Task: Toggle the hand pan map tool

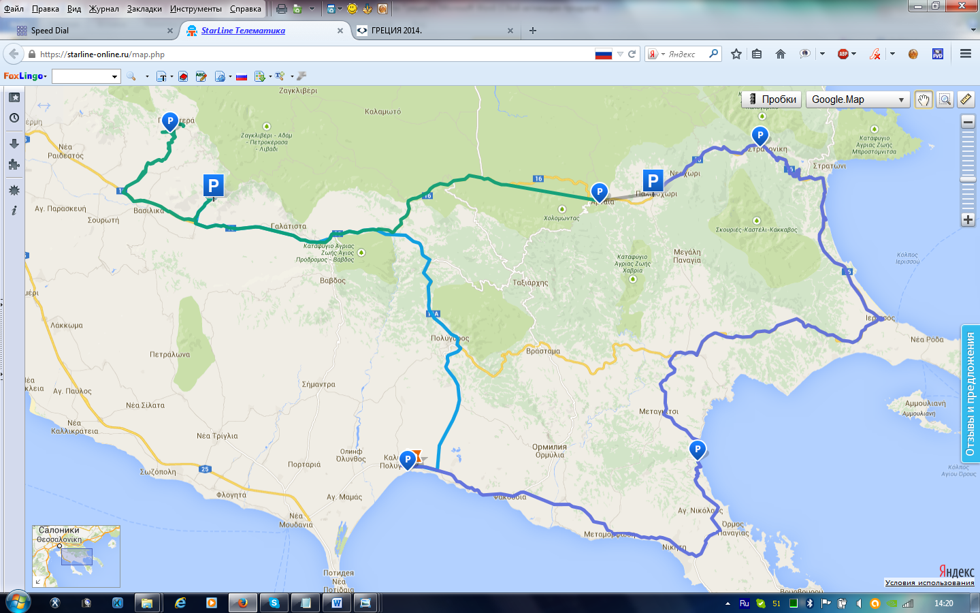Action: (x=924, y=99)
